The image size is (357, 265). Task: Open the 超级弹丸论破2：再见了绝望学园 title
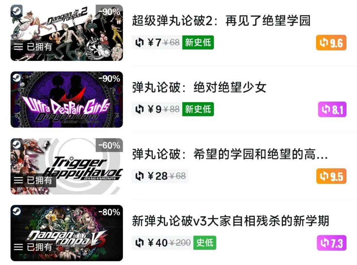point(221,21)
